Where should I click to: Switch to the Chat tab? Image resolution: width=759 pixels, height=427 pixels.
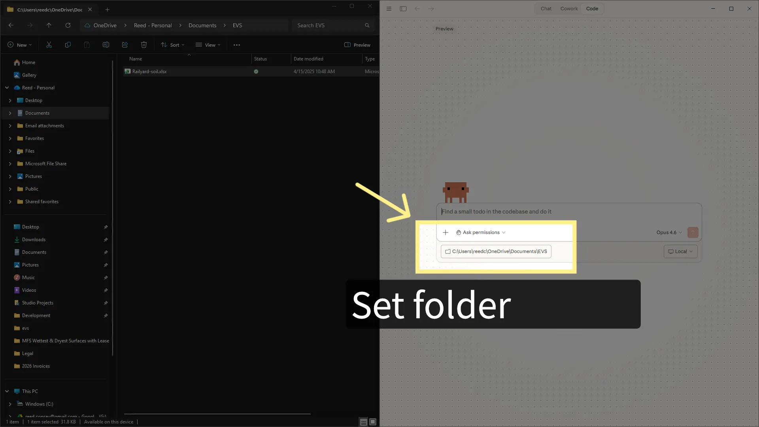point(546,9)
